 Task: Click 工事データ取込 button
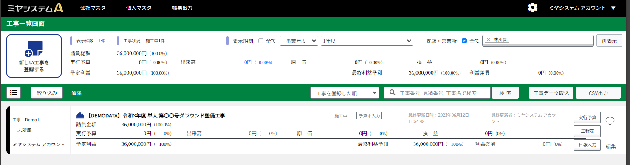pos(551,93)
